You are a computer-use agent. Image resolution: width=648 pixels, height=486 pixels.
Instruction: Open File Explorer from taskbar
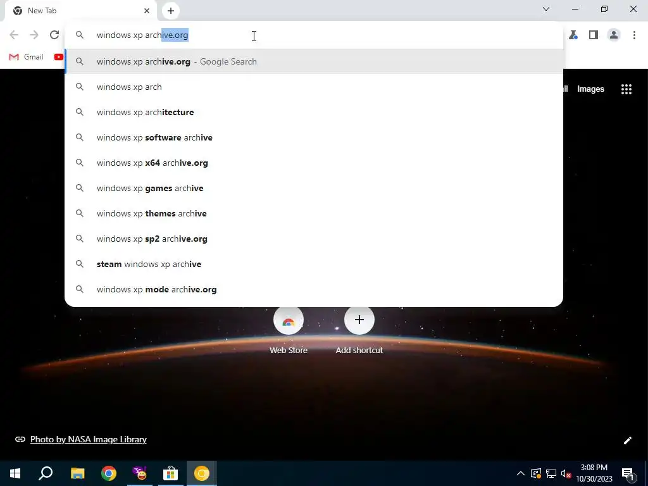(x=77, y=473)
